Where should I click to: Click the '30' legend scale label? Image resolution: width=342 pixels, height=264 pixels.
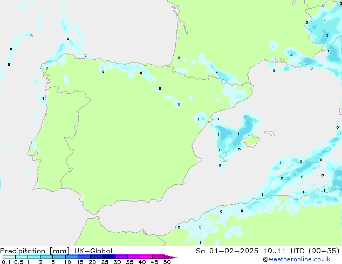point(117,262)
